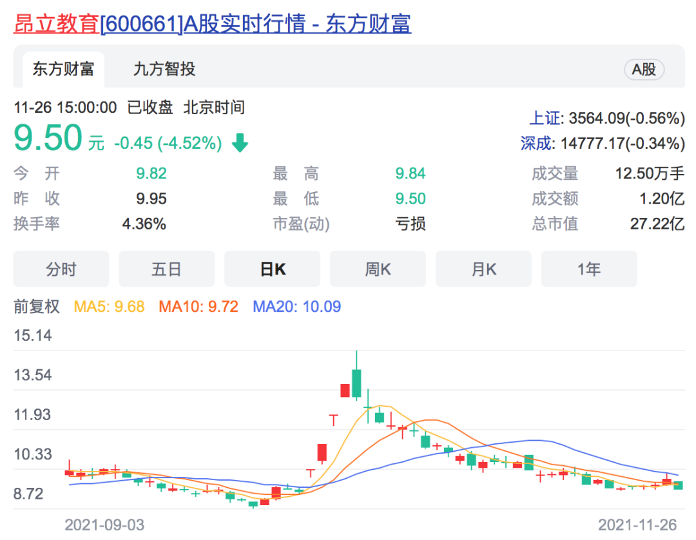
Task: Open the 深成 index link
Action: (536, 143)
